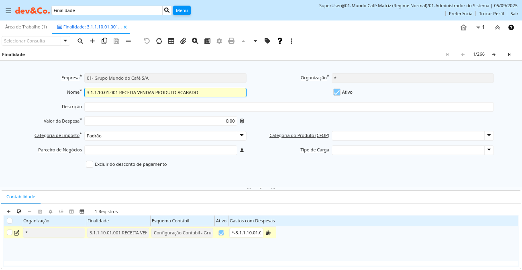Uncheck the Ativo checkbox
The width and height of the screenshot is (522, 270).
coord(337,92)
